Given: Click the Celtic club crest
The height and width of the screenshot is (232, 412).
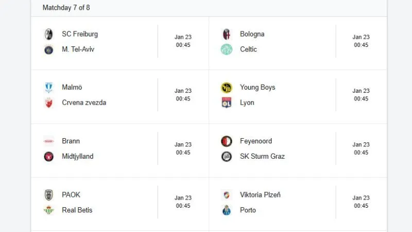Looking at the screenshot, I should click(227, 49).
